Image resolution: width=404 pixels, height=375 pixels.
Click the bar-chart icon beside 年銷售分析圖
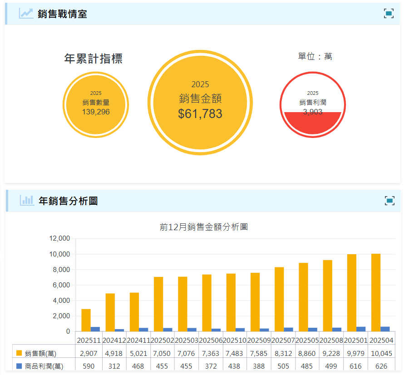tap(26, 200)
